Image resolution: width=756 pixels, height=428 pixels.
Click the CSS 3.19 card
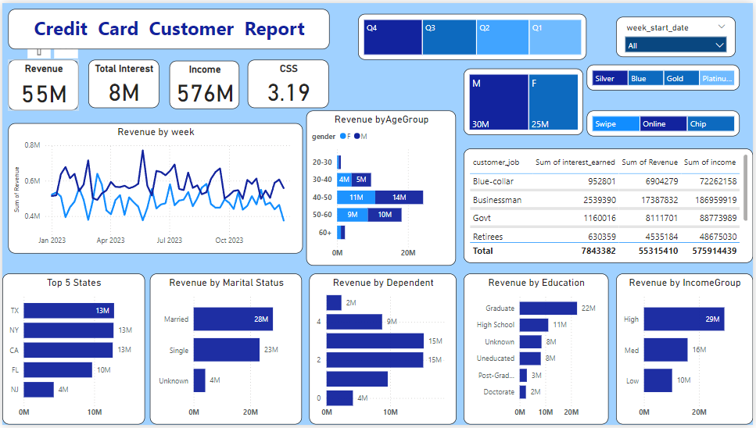[x=288, y=84]
